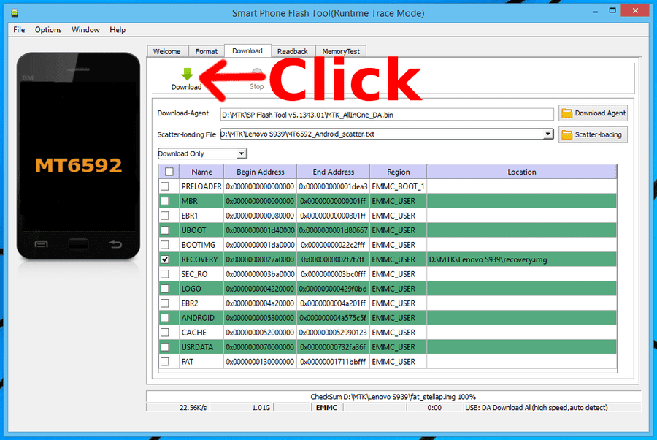Image resolution: width=657 pixels, height=440 pixels.
Task: Click the End Address column header
Action: tap(334, 172)
